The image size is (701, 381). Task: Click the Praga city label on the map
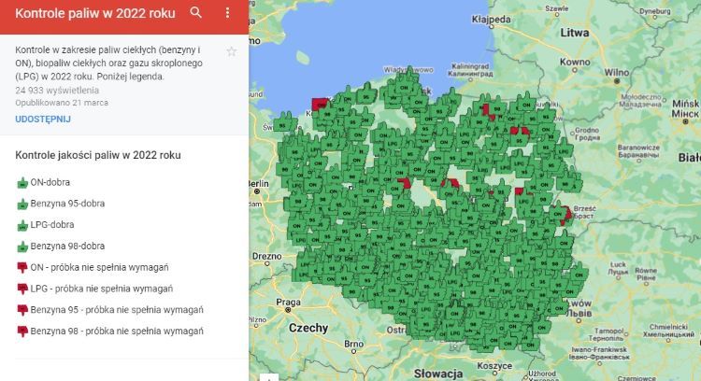pyautogui.click(x=289, y=303)
